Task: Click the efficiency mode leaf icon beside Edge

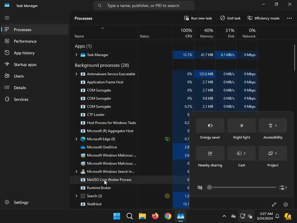Action: coord(167,139)
